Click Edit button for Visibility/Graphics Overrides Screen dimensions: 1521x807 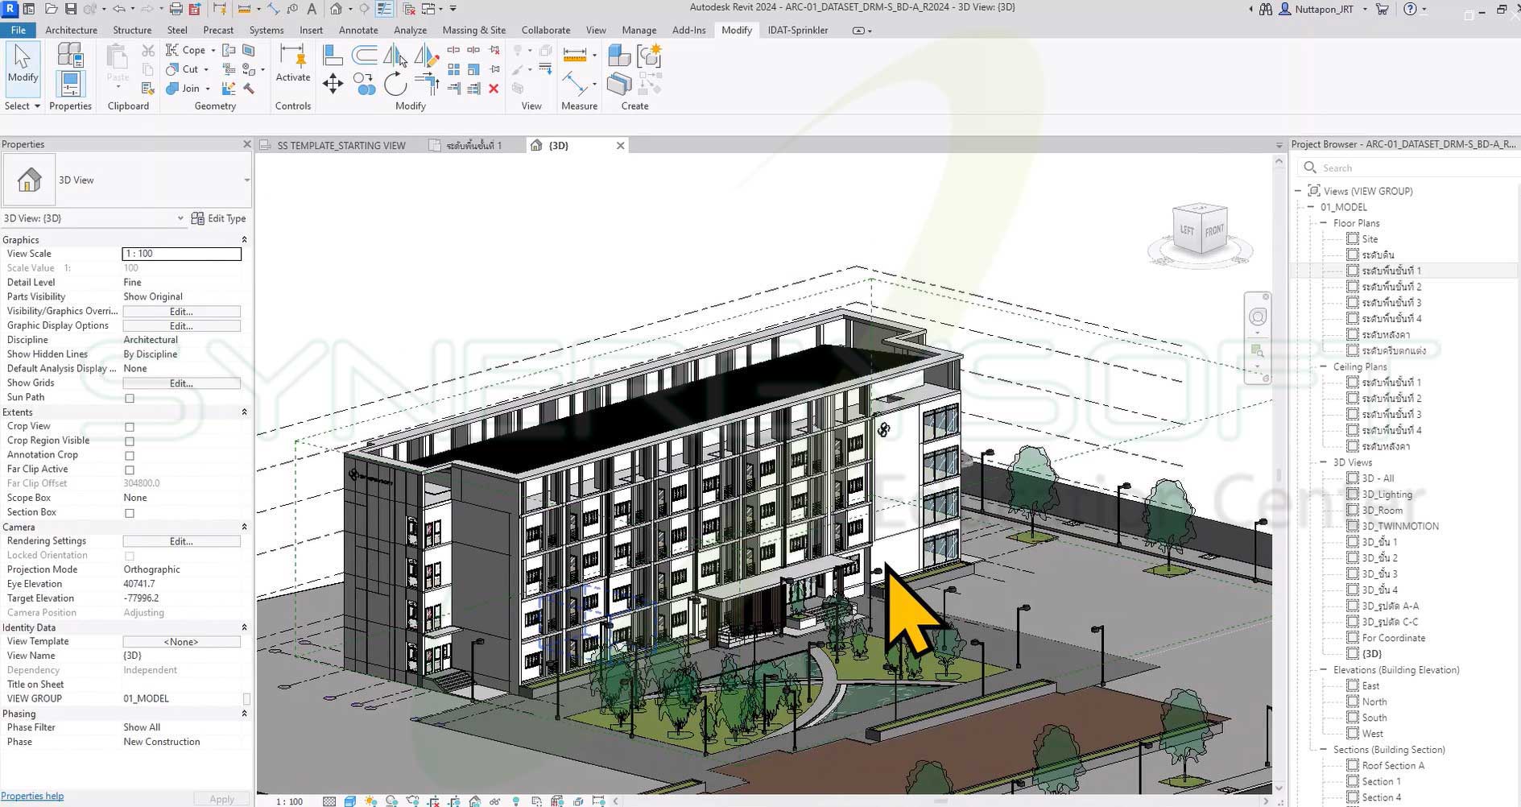click(x=181, y=312)
